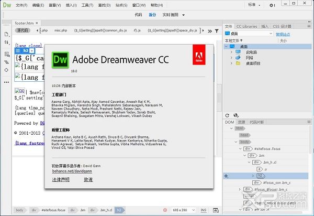The image size is (314, 216).
Task: Collapse the div #sitefocus .focus node
Action: point(240,149)
